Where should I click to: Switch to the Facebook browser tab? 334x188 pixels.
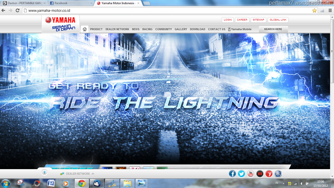70,3
